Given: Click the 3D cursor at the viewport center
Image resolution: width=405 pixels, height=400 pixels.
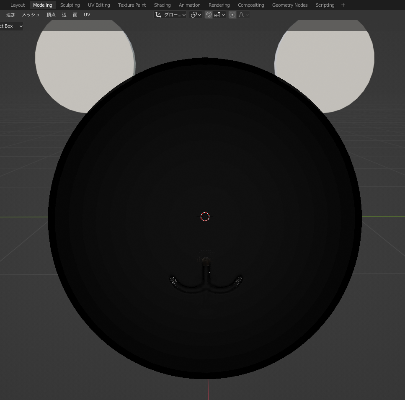Looking at the screenshot, I should tap(205, 217).
